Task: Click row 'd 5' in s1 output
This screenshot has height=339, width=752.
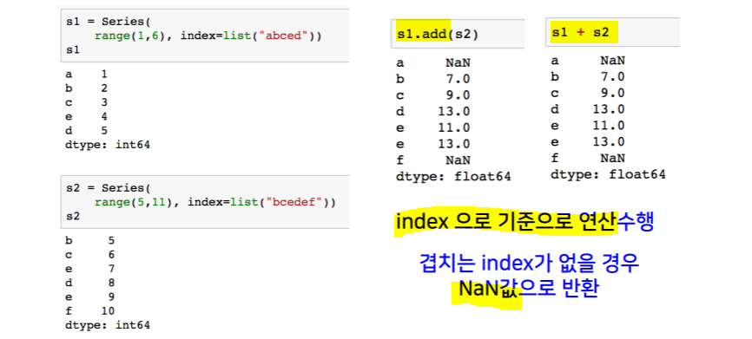Action: [x=86, y=130]
